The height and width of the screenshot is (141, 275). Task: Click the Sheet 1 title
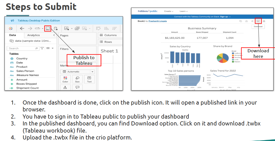[x=110, y=51]
